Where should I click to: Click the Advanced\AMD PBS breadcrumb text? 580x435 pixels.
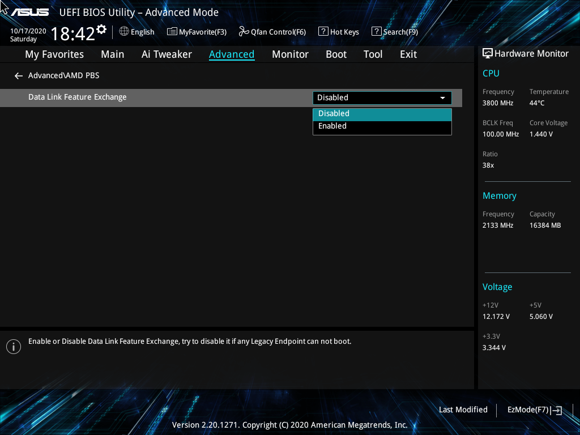(63, 75)
